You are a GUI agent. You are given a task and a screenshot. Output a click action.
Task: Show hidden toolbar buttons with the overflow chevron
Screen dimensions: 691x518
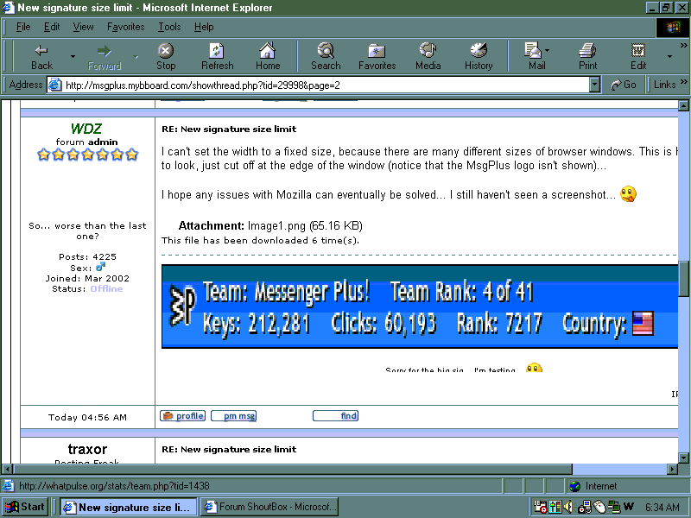[683, 46]
